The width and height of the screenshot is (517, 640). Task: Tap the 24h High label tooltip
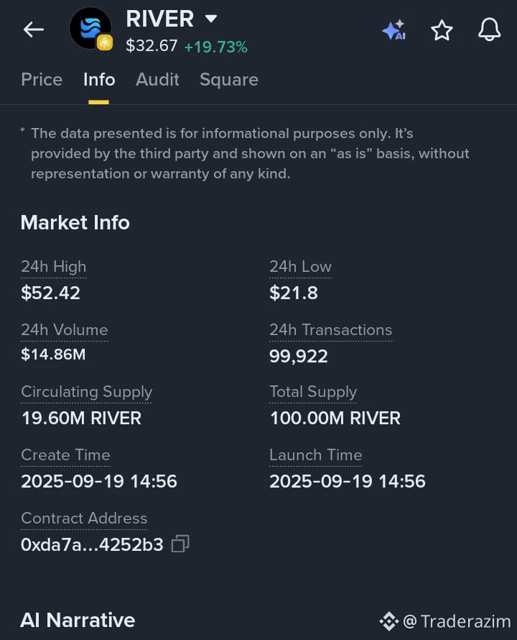[53, 267]
